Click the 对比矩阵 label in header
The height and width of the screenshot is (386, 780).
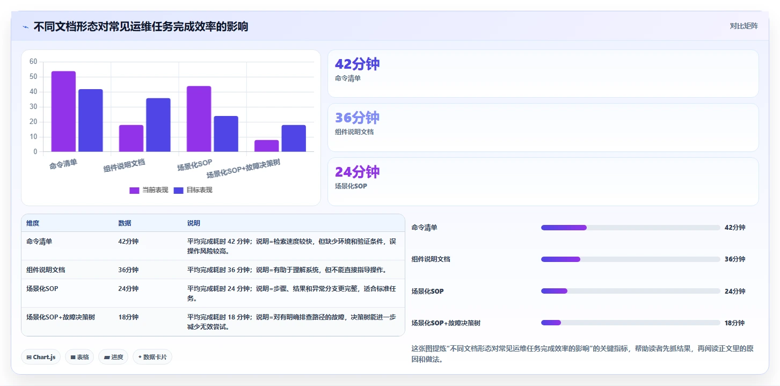coord(743,26)
